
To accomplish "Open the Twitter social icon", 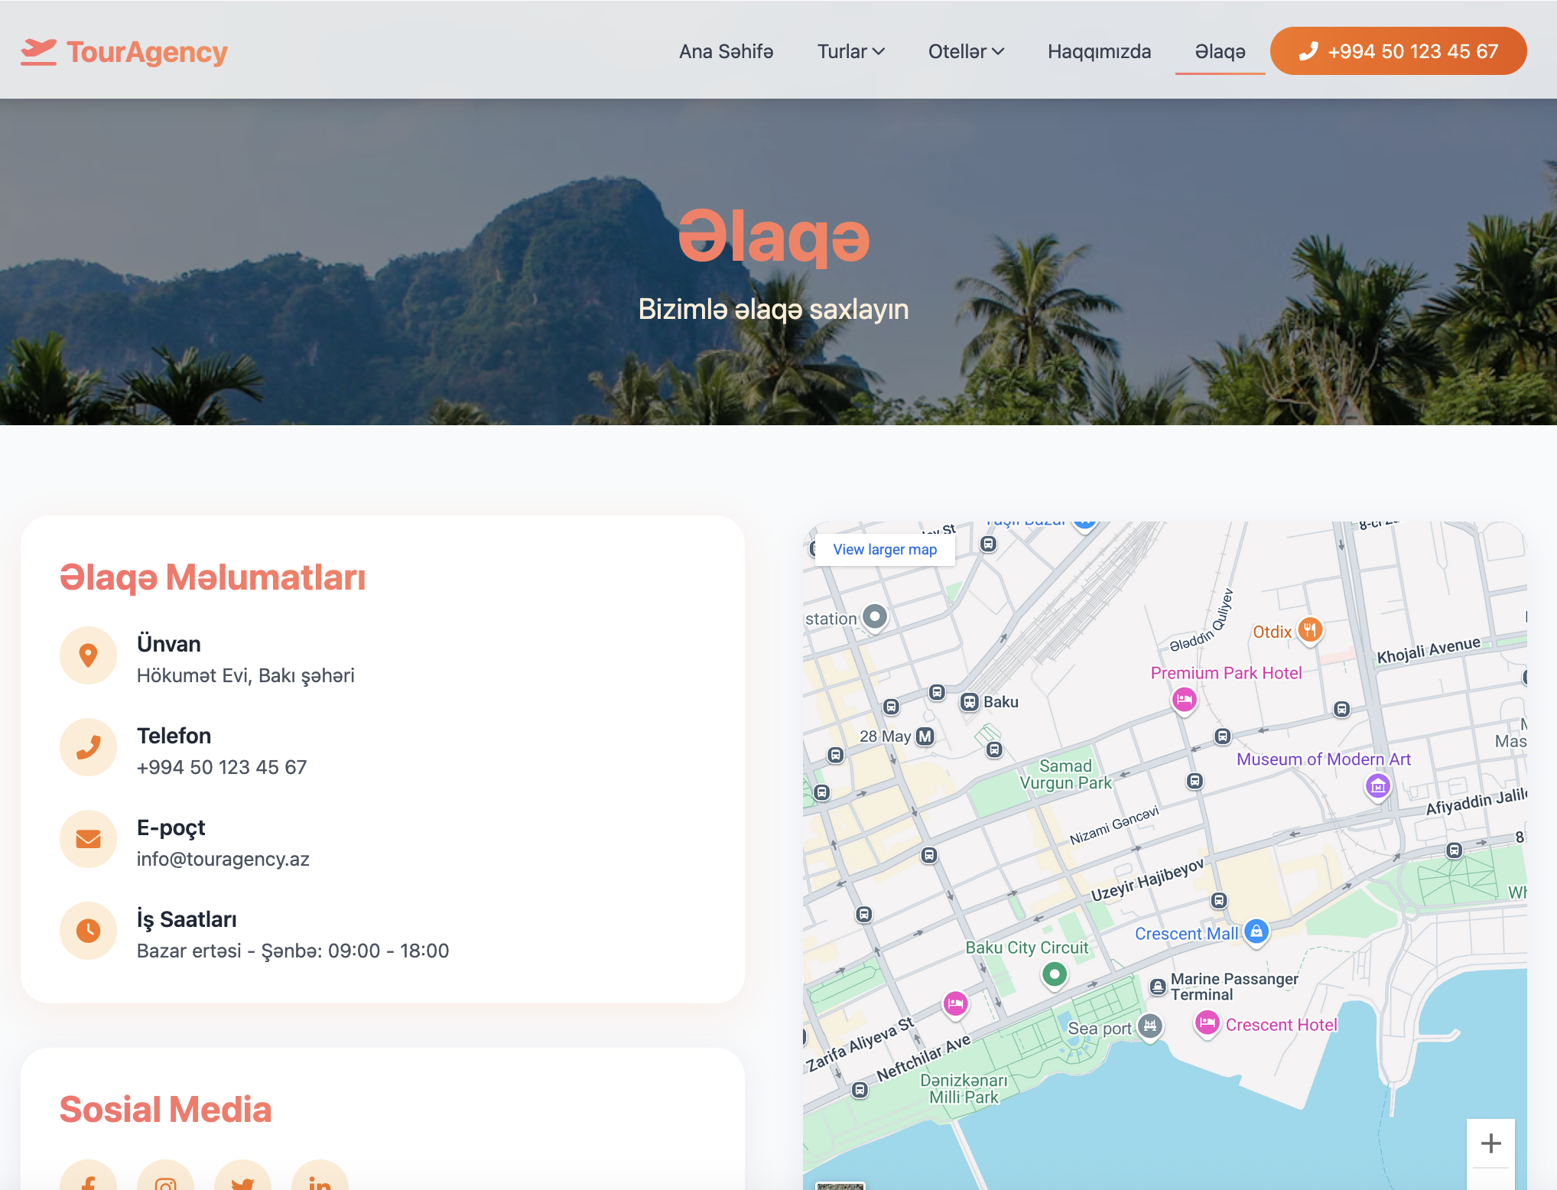I will pyautogui.click(x=242, y=1176).
